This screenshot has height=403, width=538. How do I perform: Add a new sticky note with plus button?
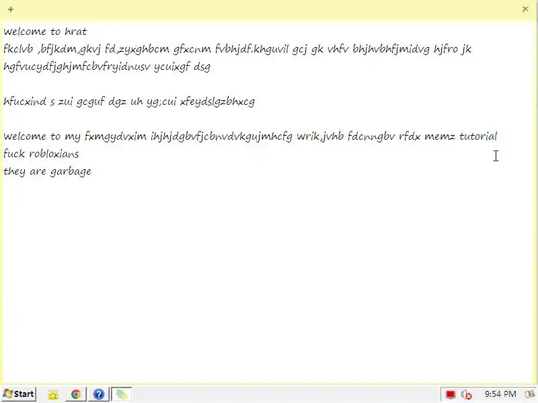coord(11,9)
